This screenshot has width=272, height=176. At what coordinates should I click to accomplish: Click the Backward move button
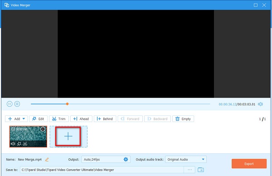pos(157,119)
